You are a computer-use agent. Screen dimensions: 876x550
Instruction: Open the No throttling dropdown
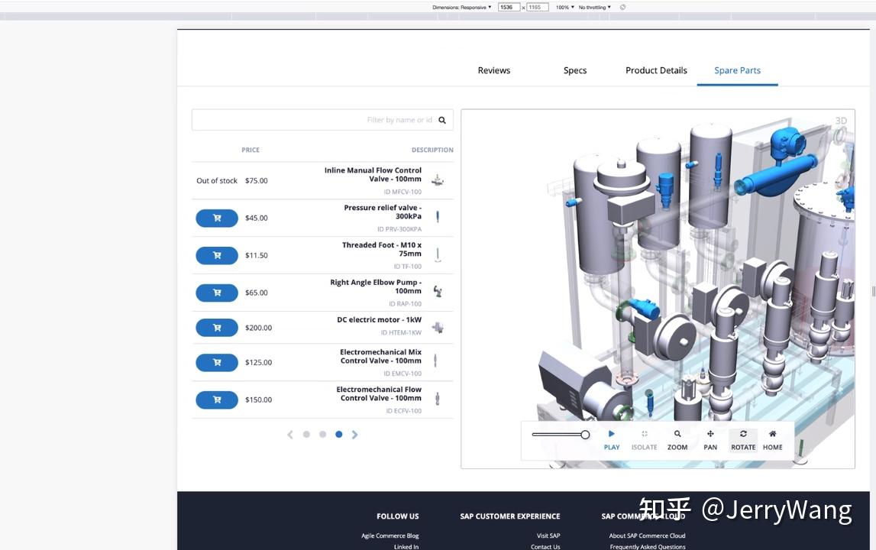pyautogui.click(x=594, y=7)
